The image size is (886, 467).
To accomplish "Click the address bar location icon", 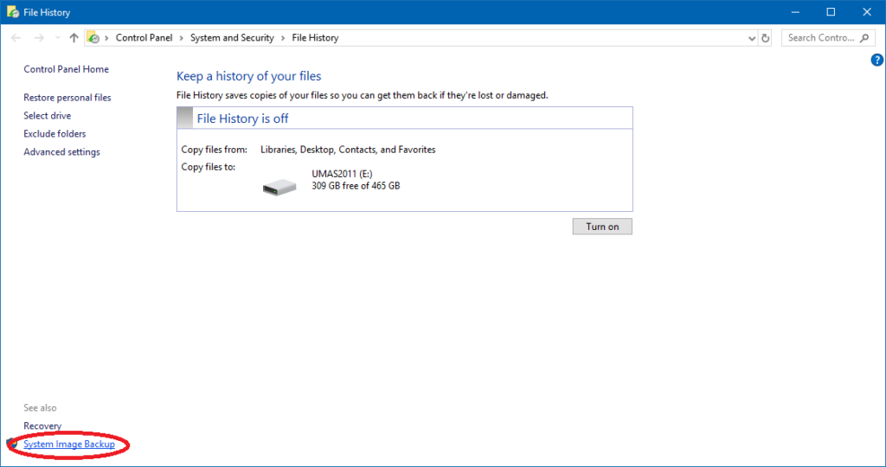I will coord(93,38).
